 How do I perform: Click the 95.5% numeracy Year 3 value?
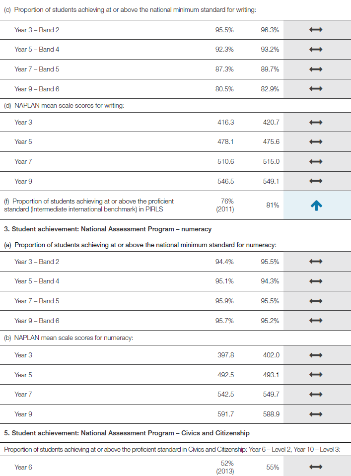tap(270, 262)
